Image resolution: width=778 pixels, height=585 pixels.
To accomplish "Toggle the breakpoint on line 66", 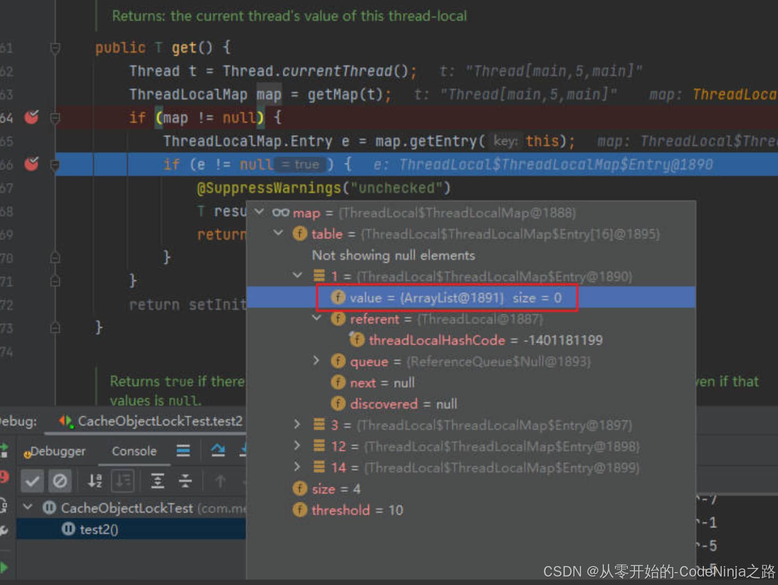I will point(32,163).
